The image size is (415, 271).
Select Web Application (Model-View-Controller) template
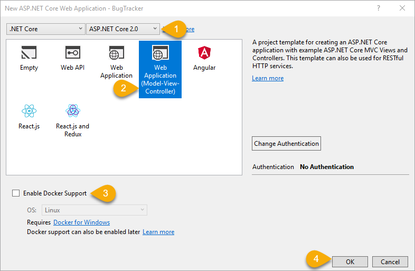[x=160, y=69]
